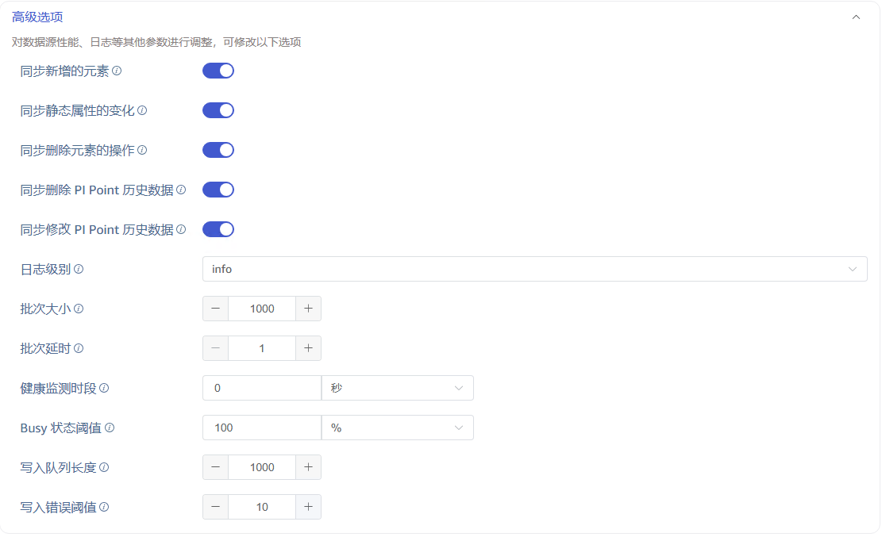This screenshot has width=882, height=537.
Task: Click info icon beside 同步新增的元素
Action: click(x=117, y=71)
